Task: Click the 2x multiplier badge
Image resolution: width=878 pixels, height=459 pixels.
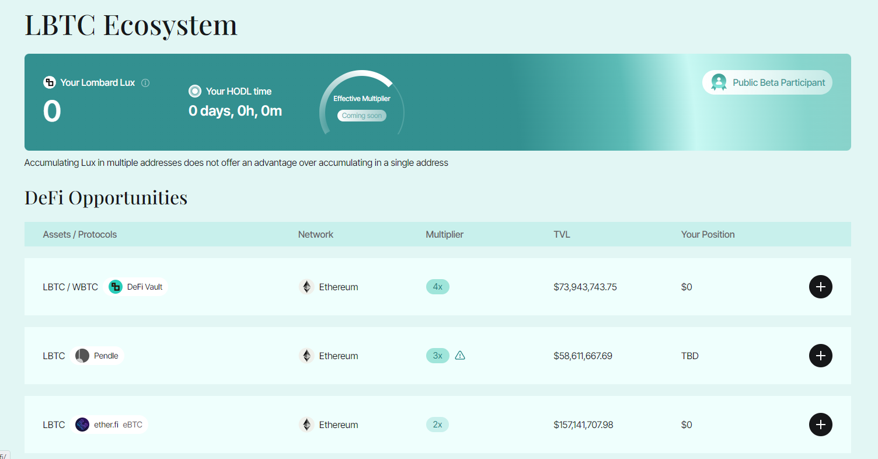Action: coord(438,425)
